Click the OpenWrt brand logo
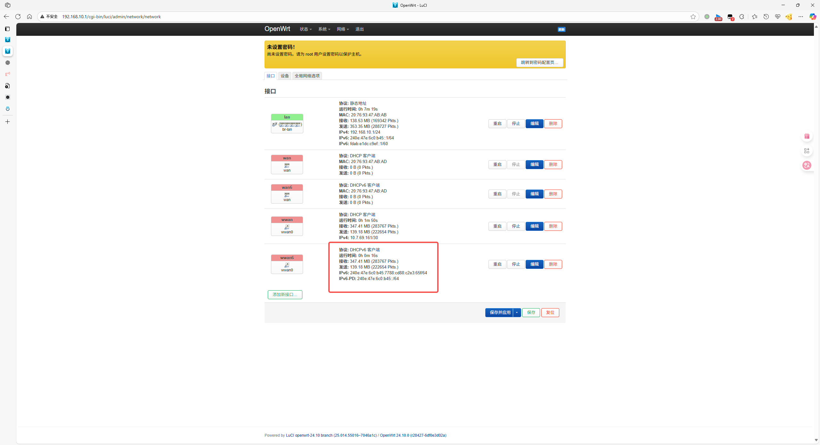 277,29
